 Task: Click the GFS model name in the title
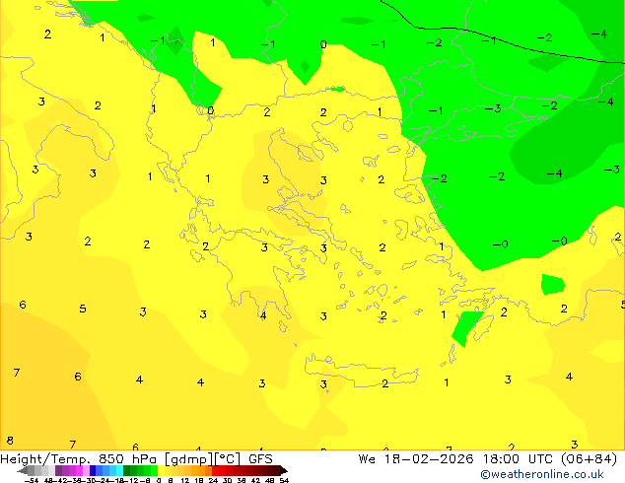tap(260, 459)
